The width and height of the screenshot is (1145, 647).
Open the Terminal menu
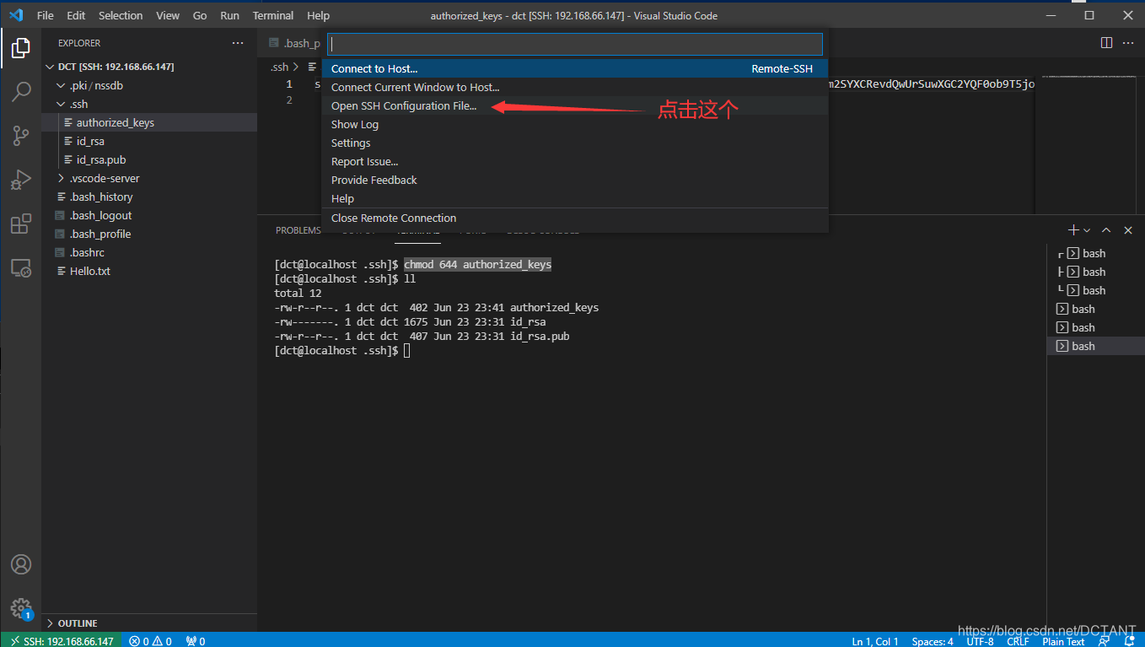[x=273, y=15]
